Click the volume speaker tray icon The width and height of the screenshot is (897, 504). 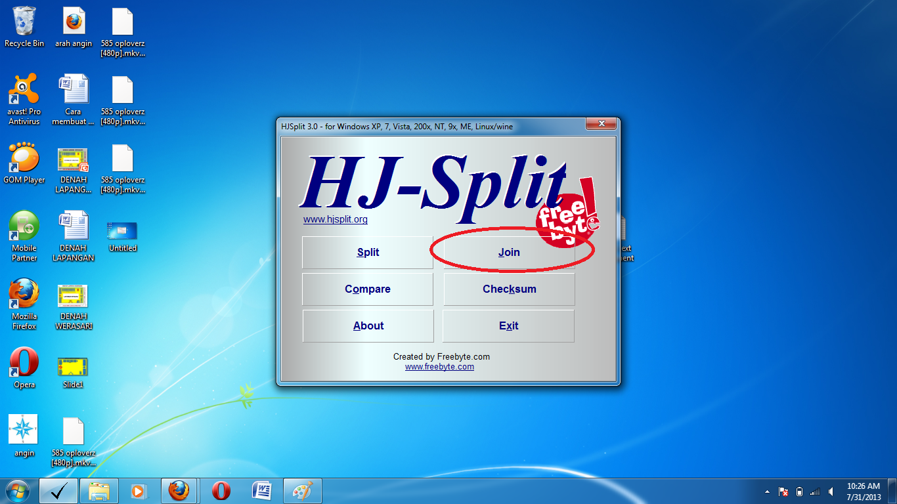point(831,492)
